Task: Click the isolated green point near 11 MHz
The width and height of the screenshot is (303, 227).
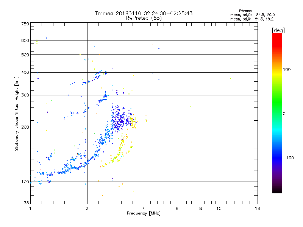Action: 230,79
